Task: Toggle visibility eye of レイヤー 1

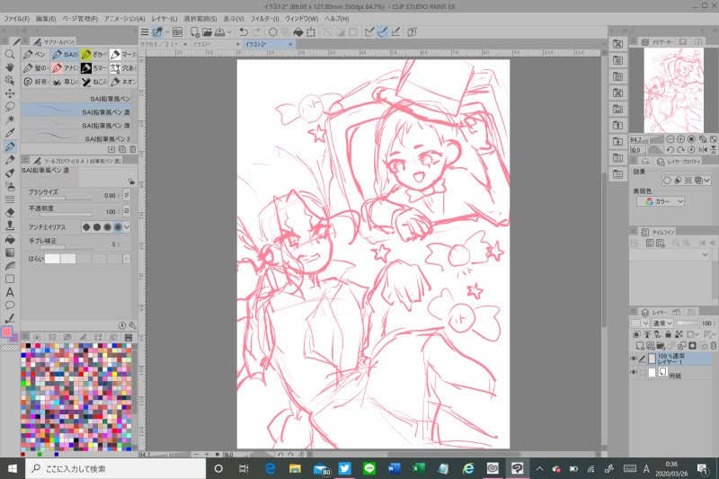Action: (x=634, y=359)
